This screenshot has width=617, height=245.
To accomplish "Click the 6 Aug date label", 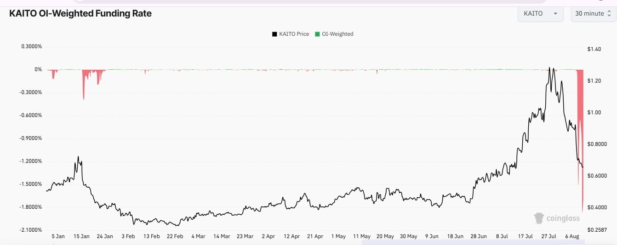I will pos(571,237).
